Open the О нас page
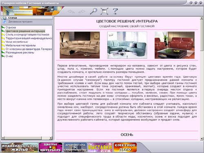The height and width of the screenshot is (153, 204). [9, 56]
